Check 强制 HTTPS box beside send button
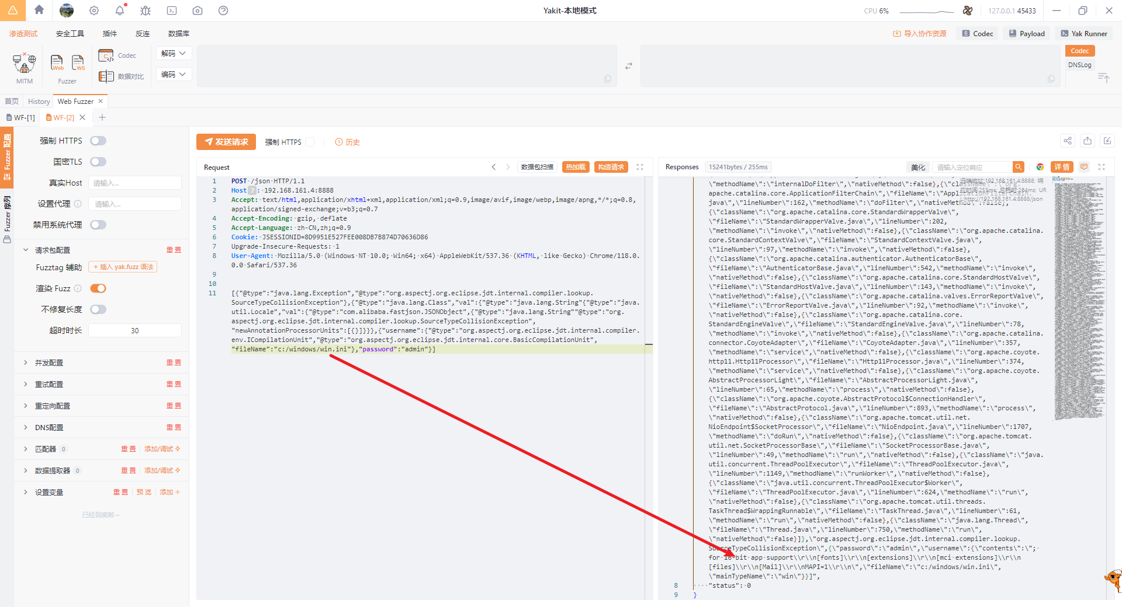 pyautogui.click(x=310, y=142)
